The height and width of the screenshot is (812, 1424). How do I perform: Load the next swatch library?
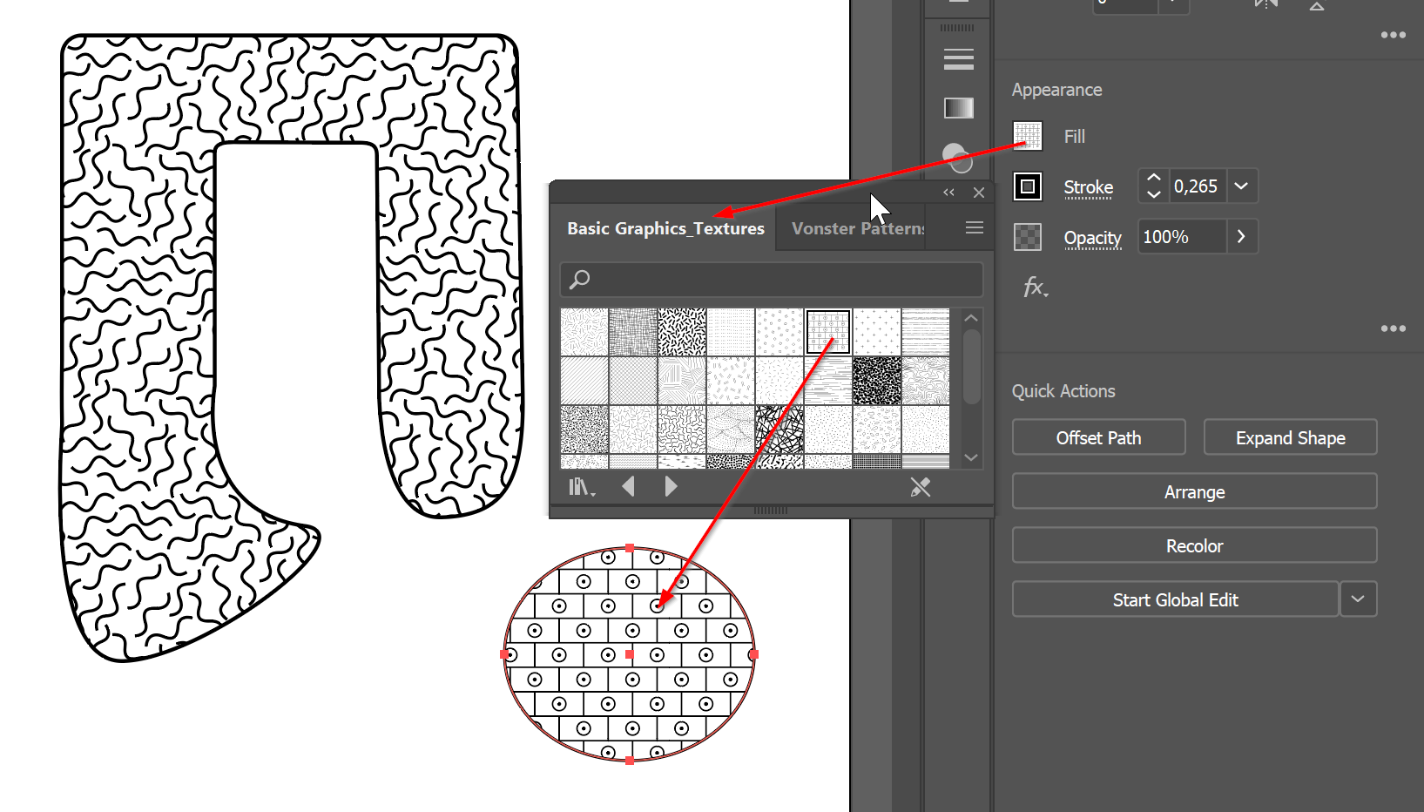click(x=671, y=486)
